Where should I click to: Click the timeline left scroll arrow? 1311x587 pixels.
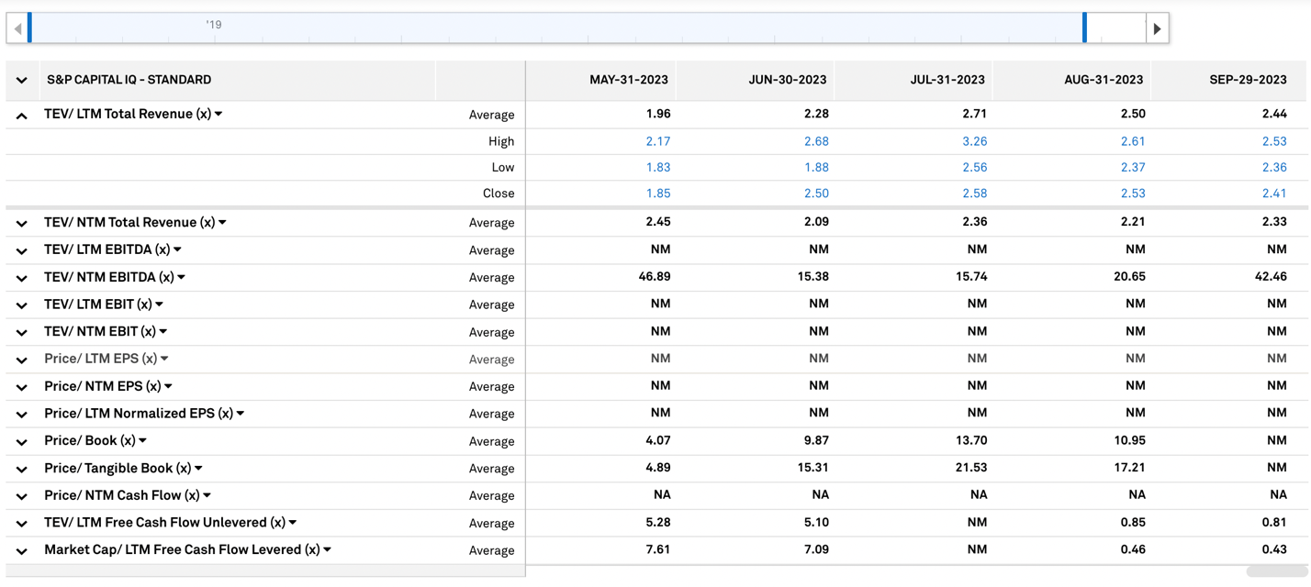coord(17,28)
